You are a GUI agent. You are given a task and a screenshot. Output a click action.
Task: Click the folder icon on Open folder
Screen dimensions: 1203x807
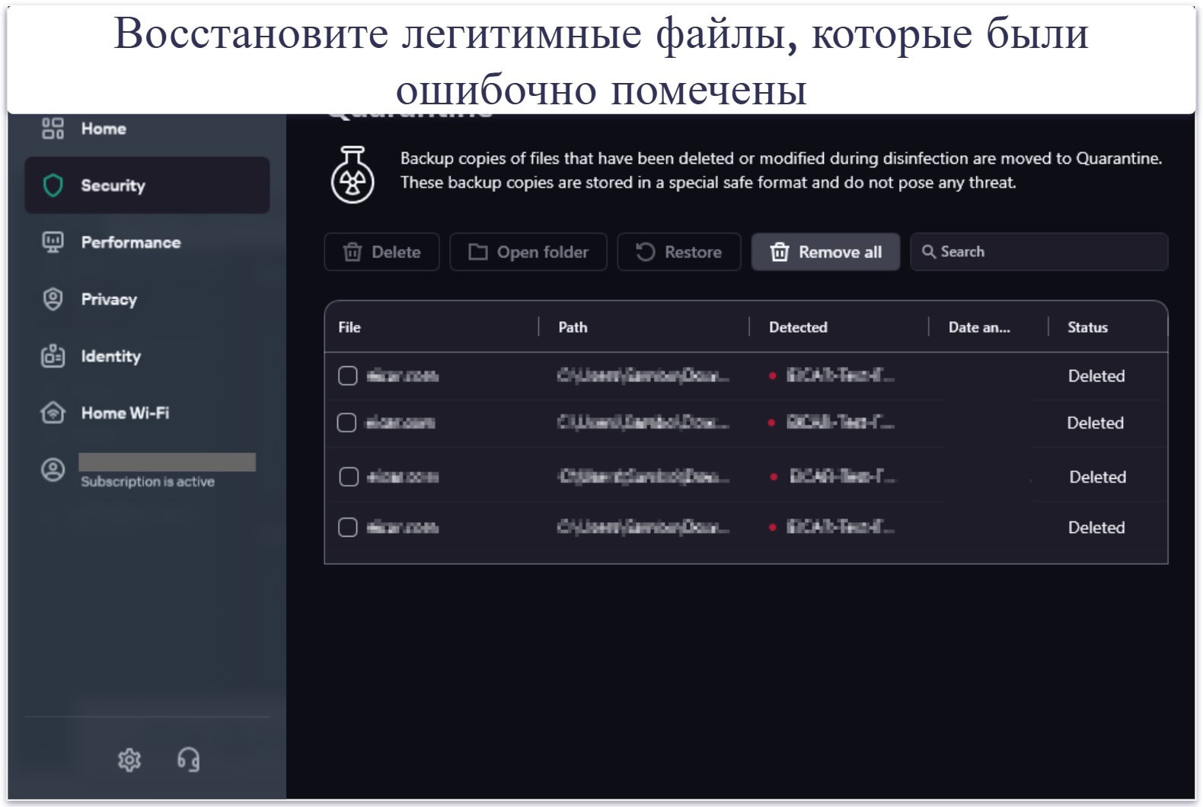(x=478, y=252)
